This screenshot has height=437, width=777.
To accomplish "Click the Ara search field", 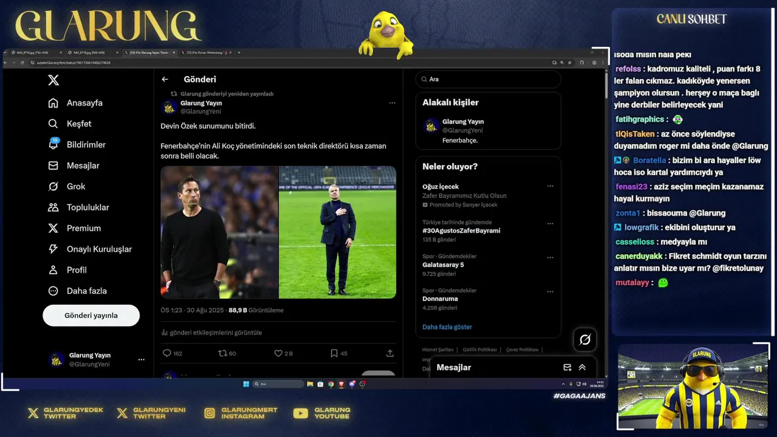I will [x=488, y=80].
